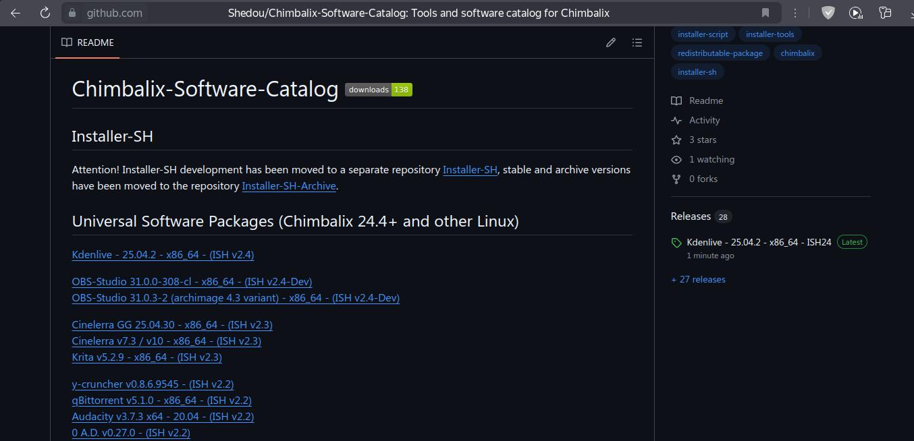The width and height of the screenshot is (914, 441).
Task: Open the Brave shields icon
Action: (x=828, y=13)
